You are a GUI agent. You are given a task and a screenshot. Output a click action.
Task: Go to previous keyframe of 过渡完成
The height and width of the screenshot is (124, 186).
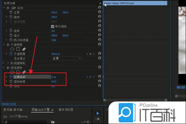point(87,77)
